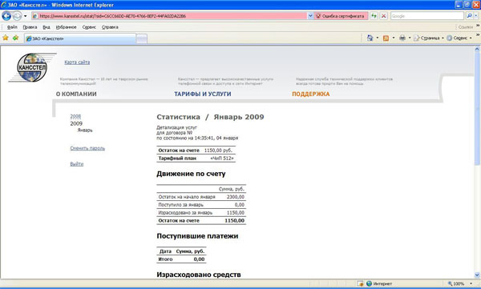Open the Избранное menu

[x=66, y=27]
